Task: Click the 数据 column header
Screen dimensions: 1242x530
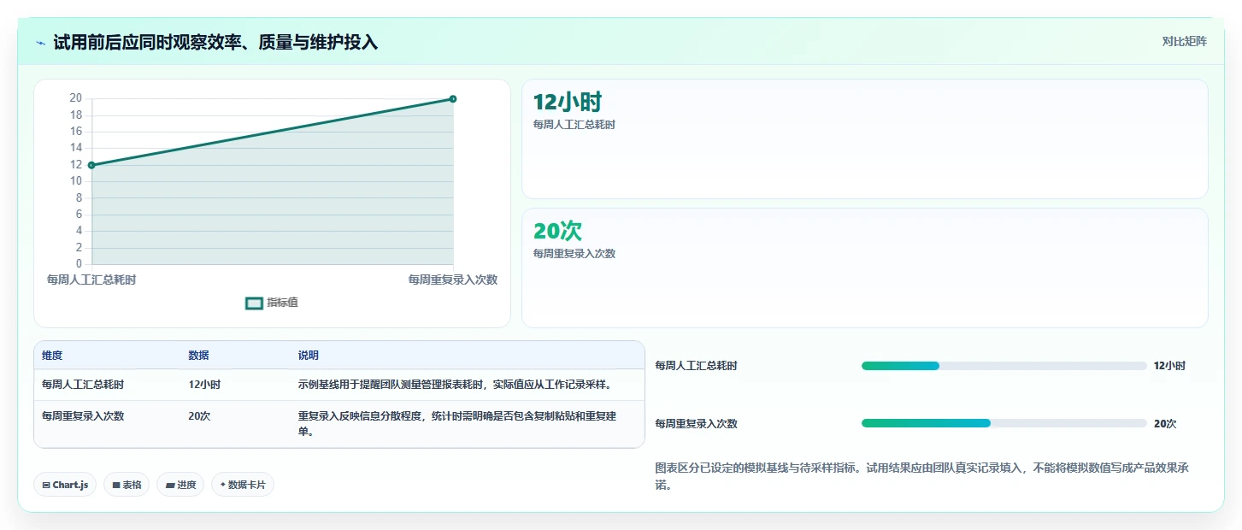Action: [x=199, y=356]
